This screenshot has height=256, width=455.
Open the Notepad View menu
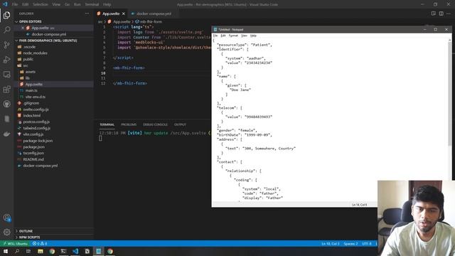pos(244,36)
